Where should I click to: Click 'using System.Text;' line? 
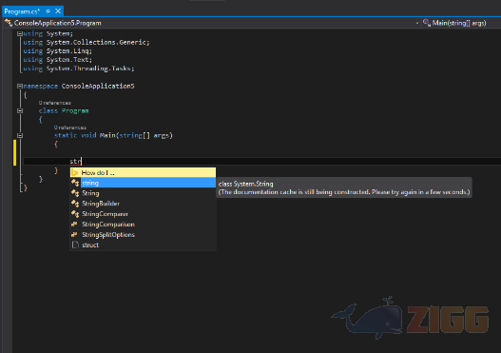[57, 60]
